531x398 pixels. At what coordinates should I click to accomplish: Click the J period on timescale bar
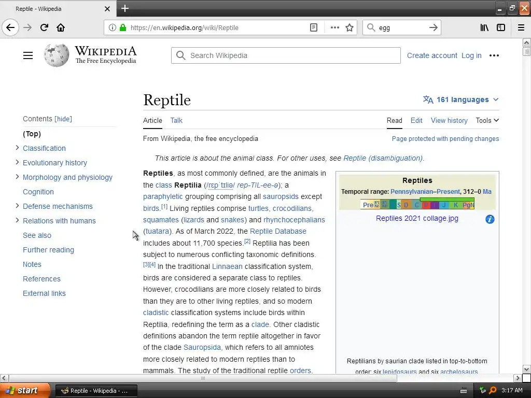[x=444, y=205]
